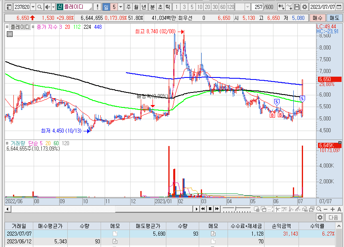Screen dimensions: 344x247
Task: Click the candle count field showing 257
Action: [257, 7]
